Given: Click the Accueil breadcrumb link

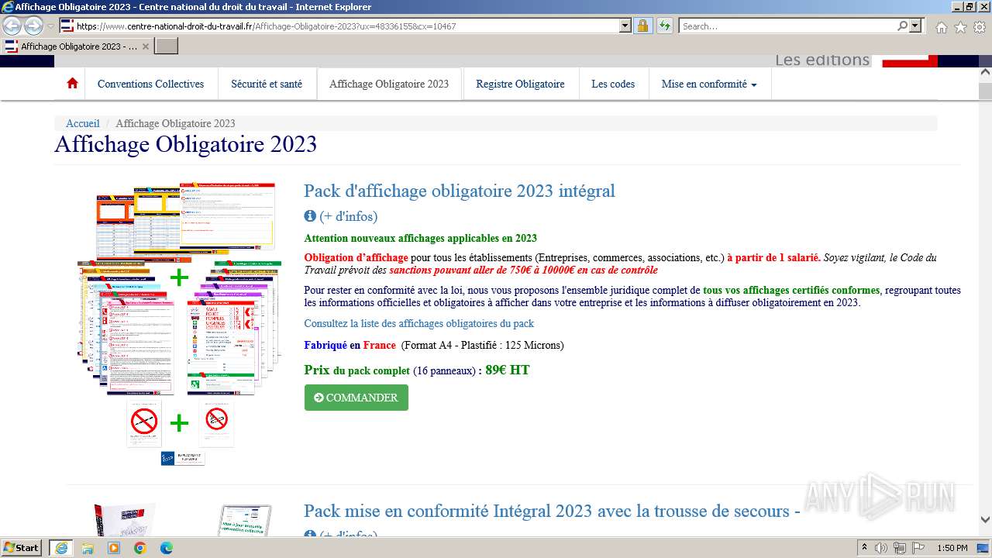Looking at the screenshot, I should pyautogui.click(x=83, y=123).
